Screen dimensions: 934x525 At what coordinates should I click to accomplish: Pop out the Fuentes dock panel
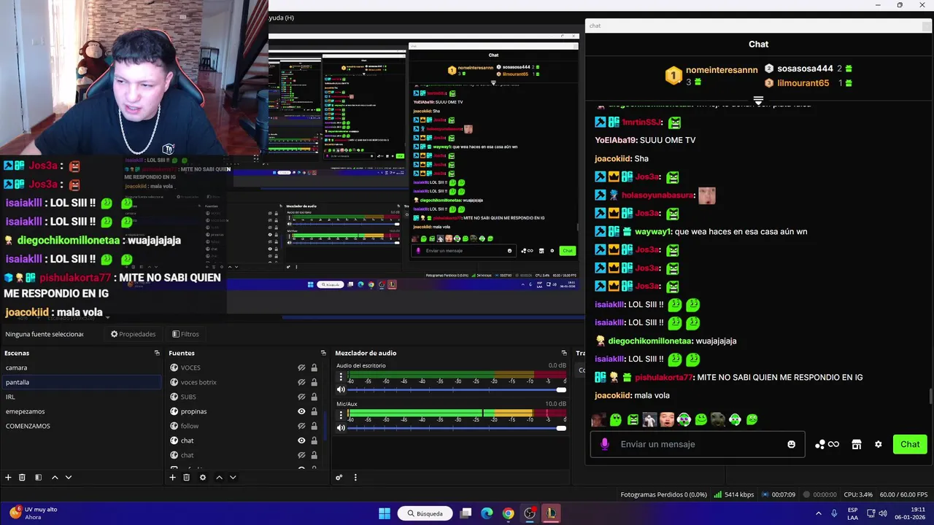323,353
